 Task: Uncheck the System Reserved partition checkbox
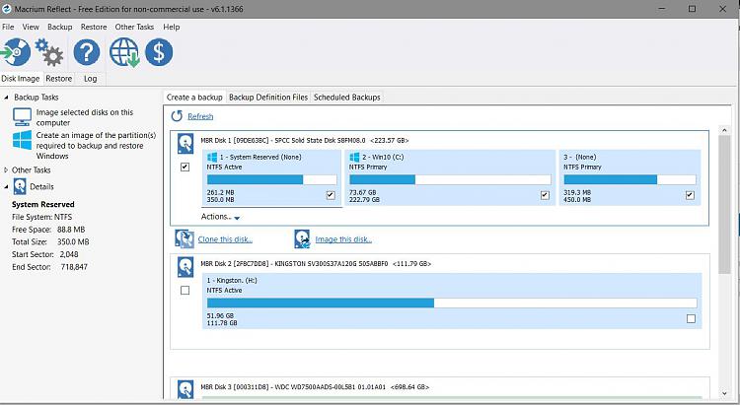coord(331,195)
